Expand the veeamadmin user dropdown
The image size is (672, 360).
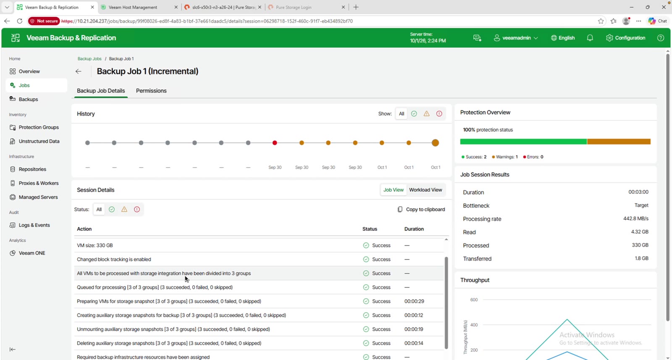coord(516,38)
